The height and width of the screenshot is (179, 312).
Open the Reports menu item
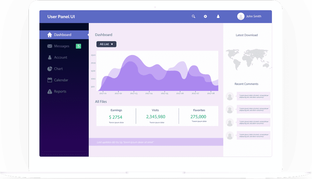60,92
